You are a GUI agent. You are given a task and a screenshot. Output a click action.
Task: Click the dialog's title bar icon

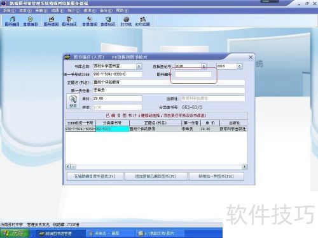pyautogui.click(x=67, y=57)
